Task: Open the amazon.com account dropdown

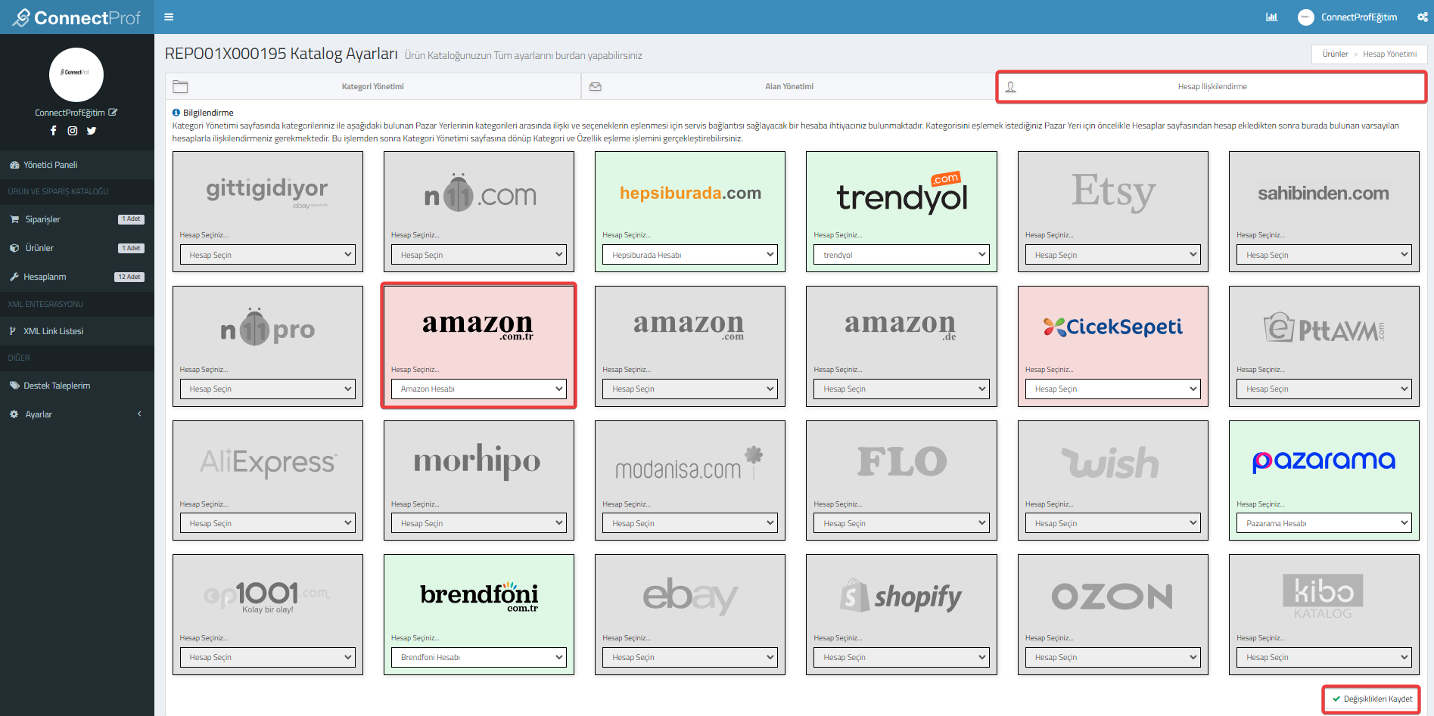Action: point(690,389)
